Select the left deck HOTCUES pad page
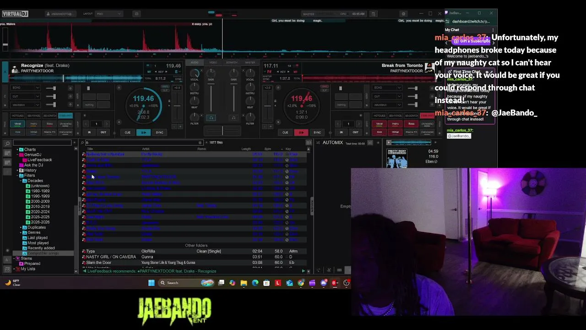The image size is (586, 330). 18,115
